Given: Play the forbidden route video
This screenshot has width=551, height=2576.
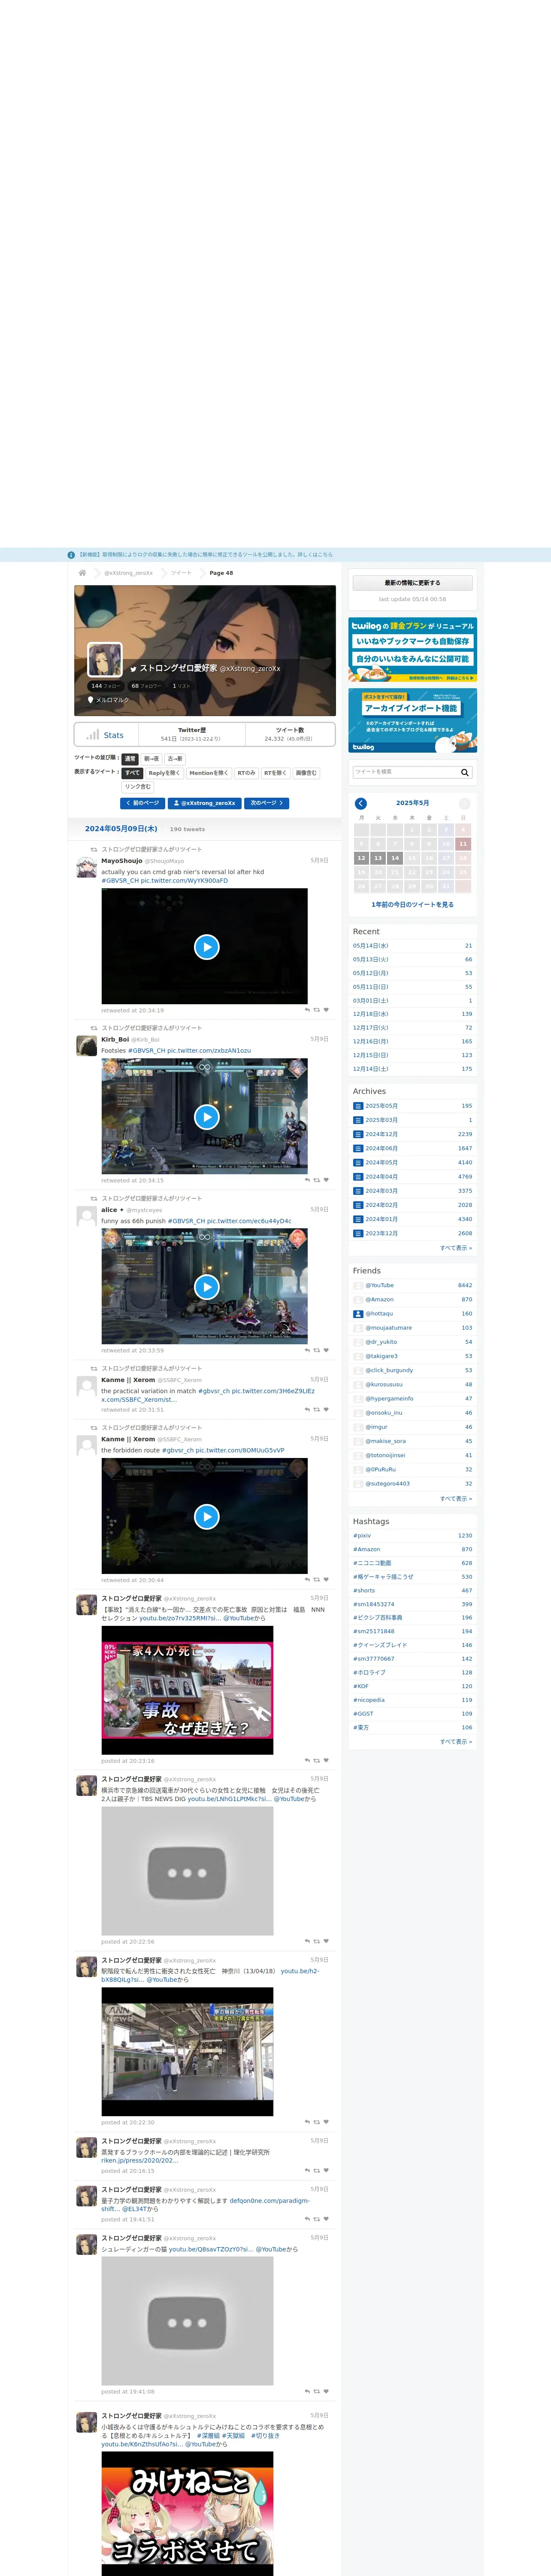Looking at the screenshot, I should click(x=207, y=1517).
